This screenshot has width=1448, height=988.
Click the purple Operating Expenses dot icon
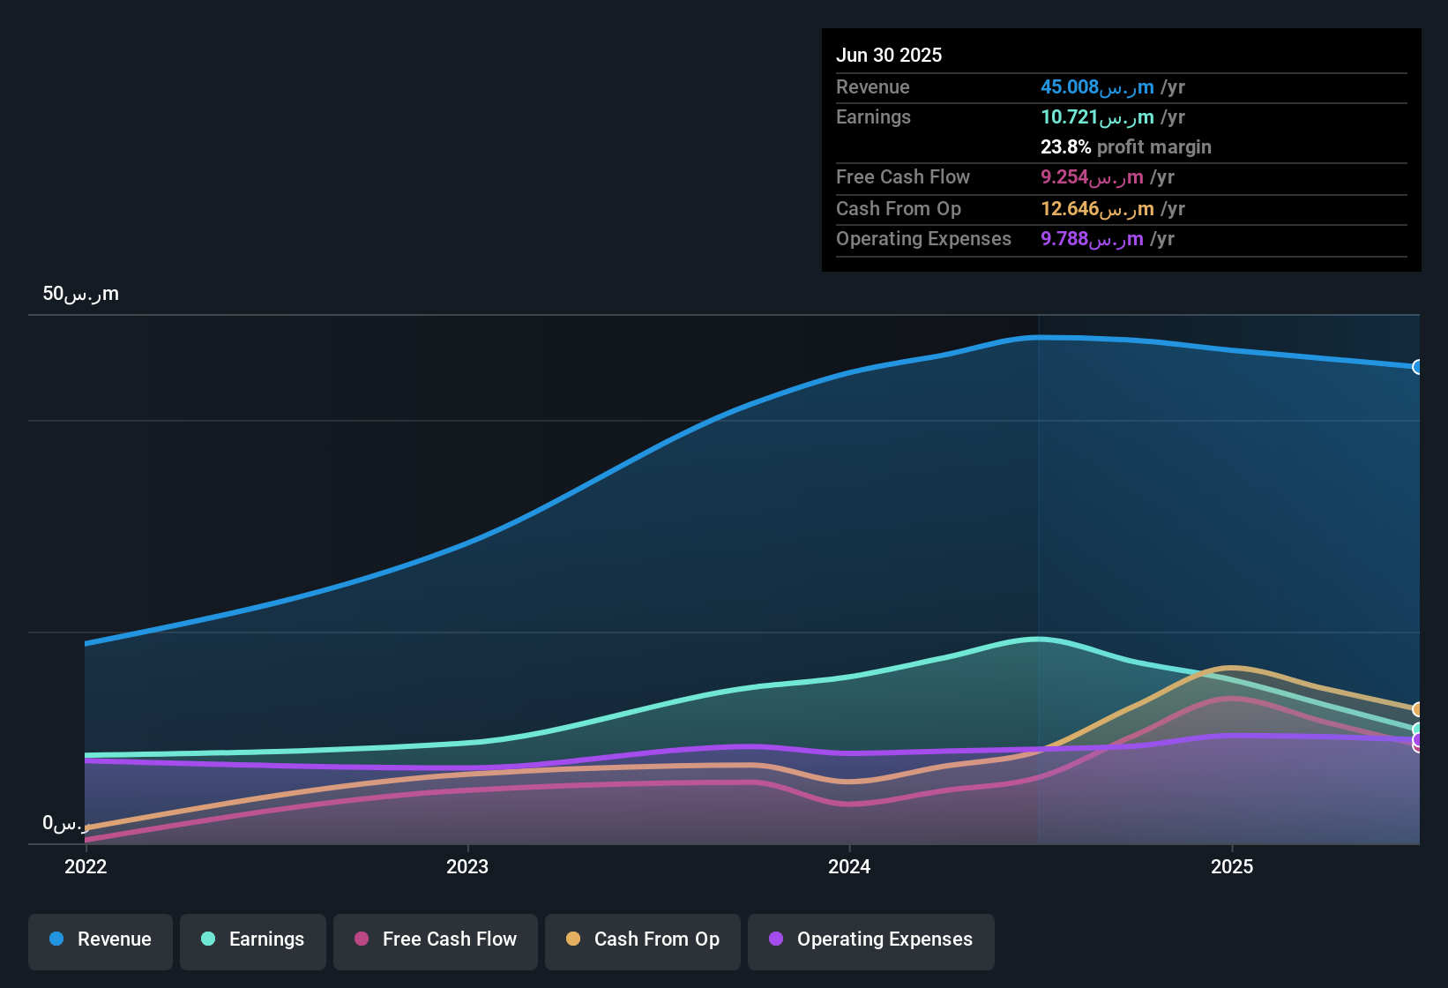(x=776, y=939)
